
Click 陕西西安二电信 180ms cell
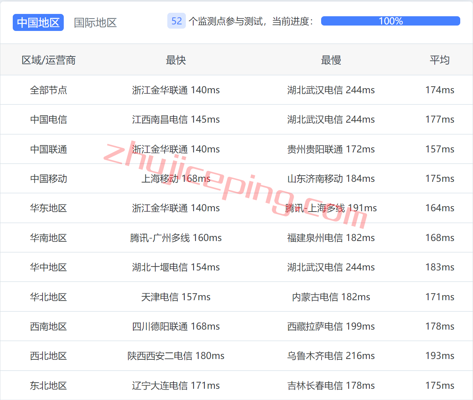(x=176, y=356)
